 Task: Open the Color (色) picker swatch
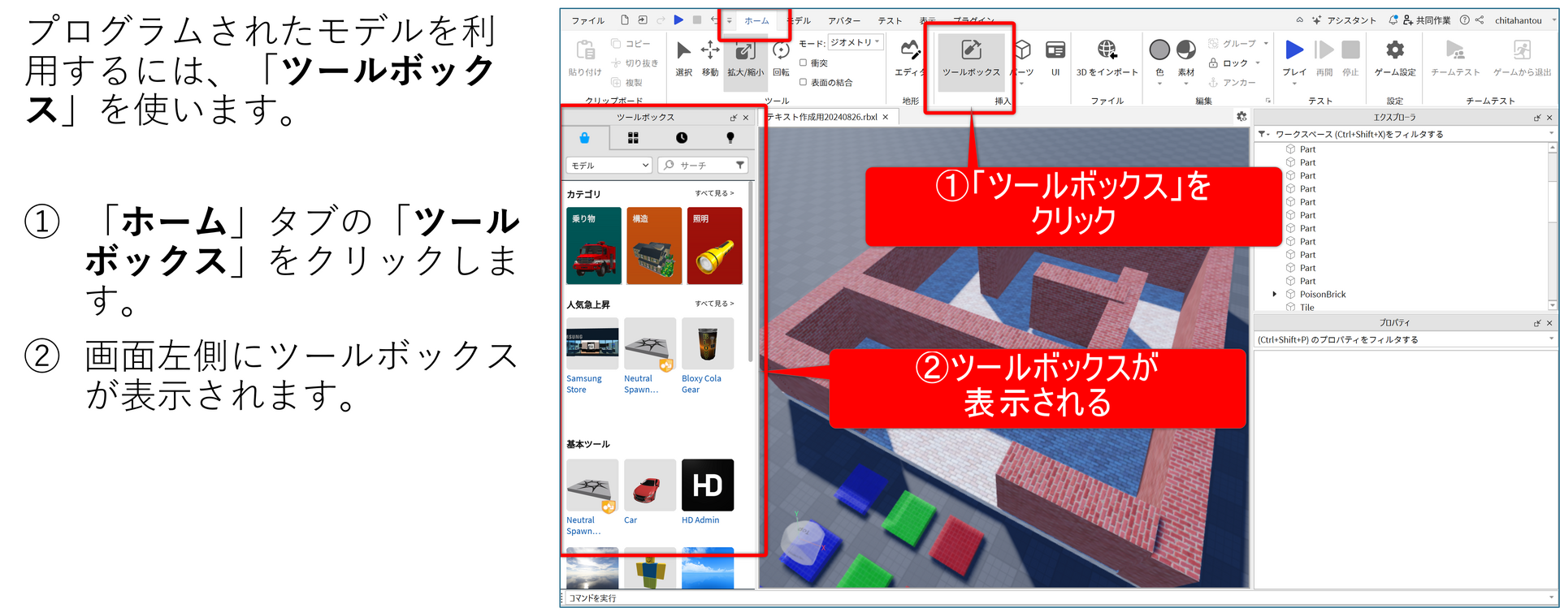[1159, 50]
